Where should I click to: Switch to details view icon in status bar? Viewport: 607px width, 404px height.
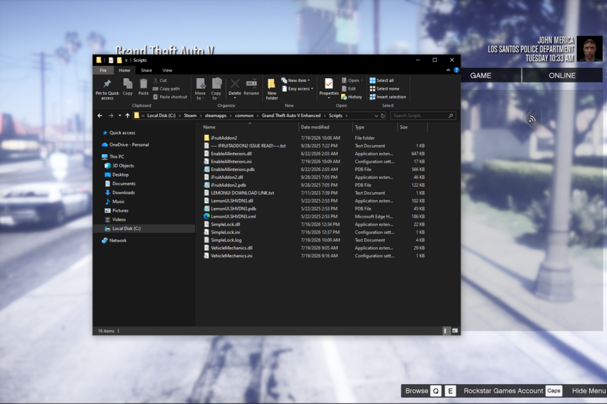445,331
